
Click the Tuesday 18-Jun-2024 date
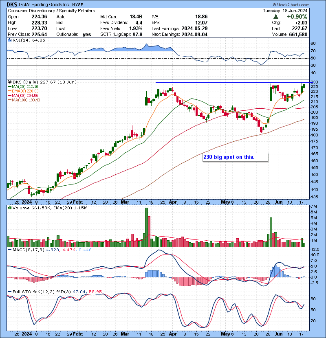tap(285, 11)
